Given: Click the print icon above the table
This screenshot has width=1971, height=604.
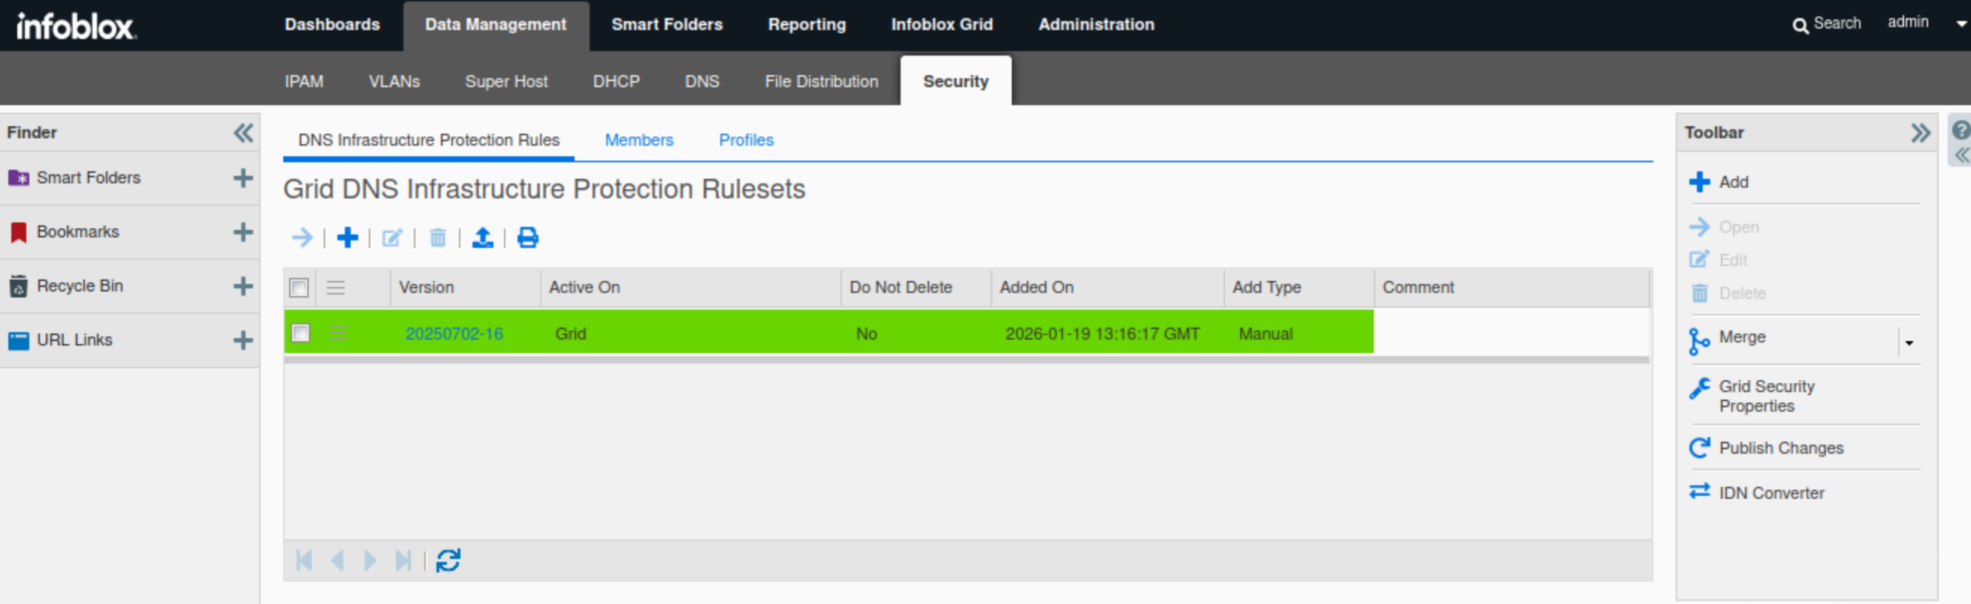Looking at the screenshot, I should [x=527, y=238].
